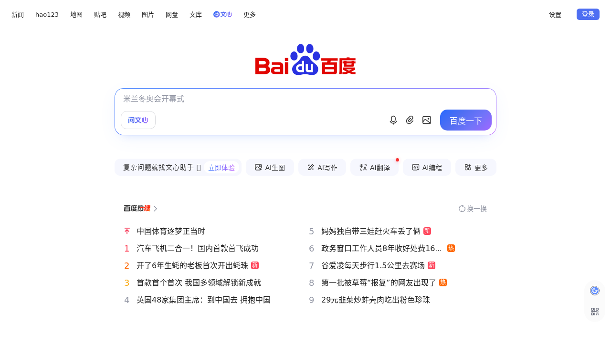Click the 百度一下 search button

tap(465, 121)
